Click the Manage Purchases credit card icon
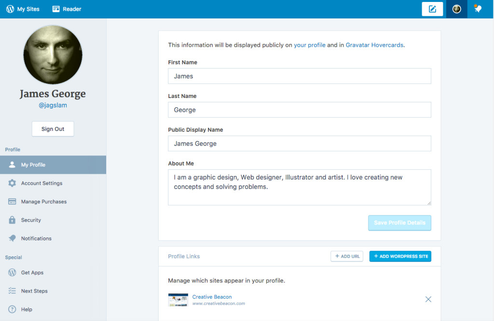494x321 pixels. click(x=12, y=201)
